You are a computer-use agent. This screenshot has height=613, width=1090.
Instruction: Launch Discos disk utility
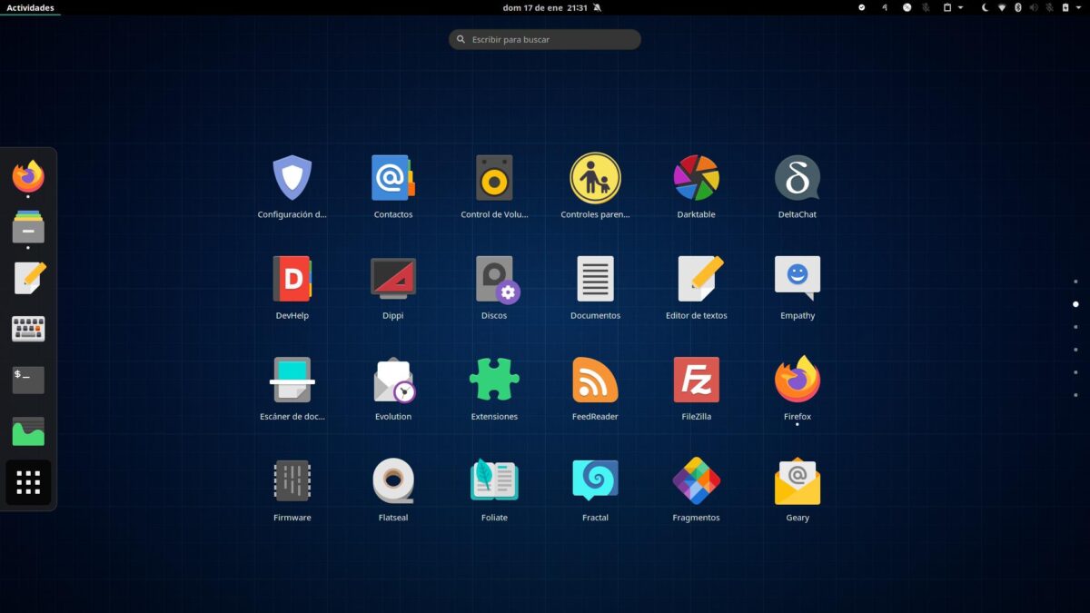click(x=494, y=279)
